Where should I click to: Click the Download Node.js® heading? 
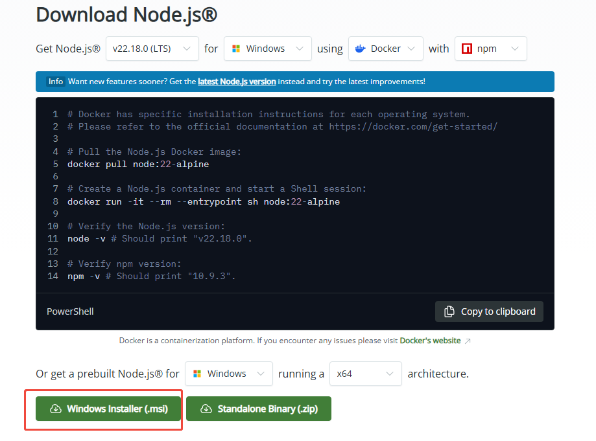(126, 15)
